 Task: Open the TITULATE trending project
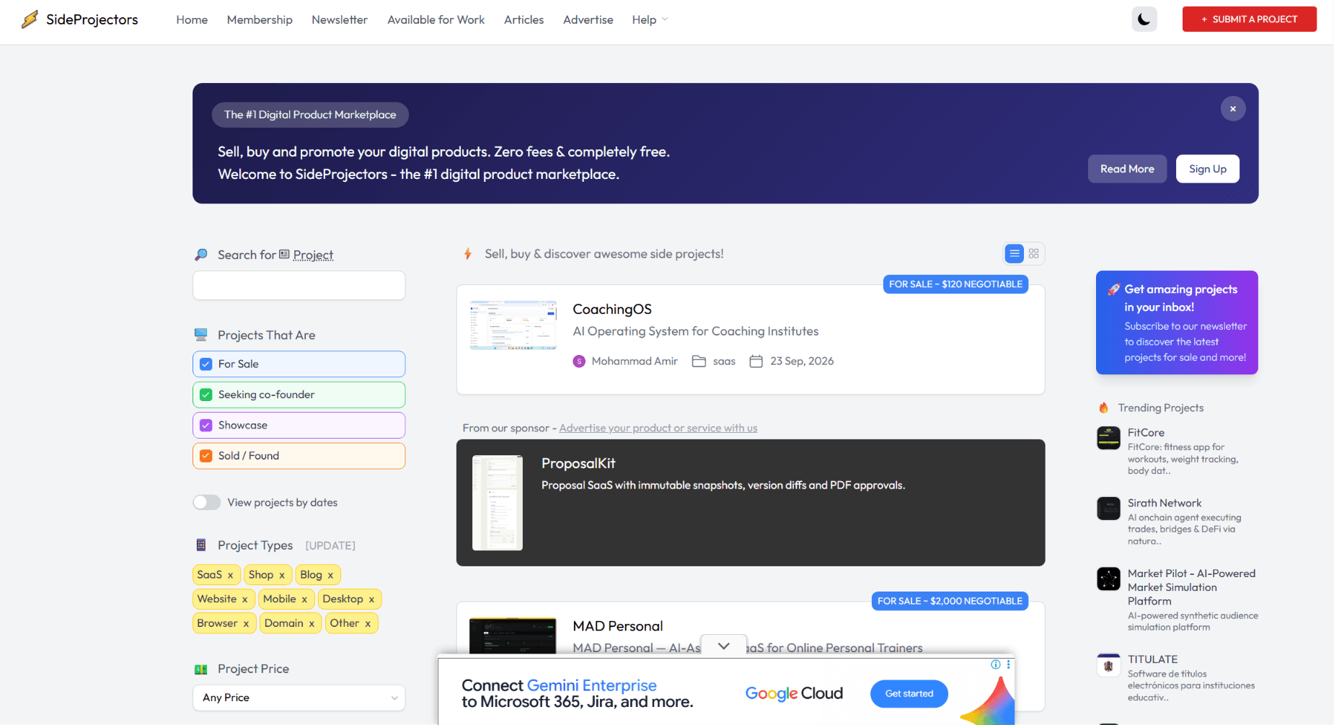coord(1152,659)
